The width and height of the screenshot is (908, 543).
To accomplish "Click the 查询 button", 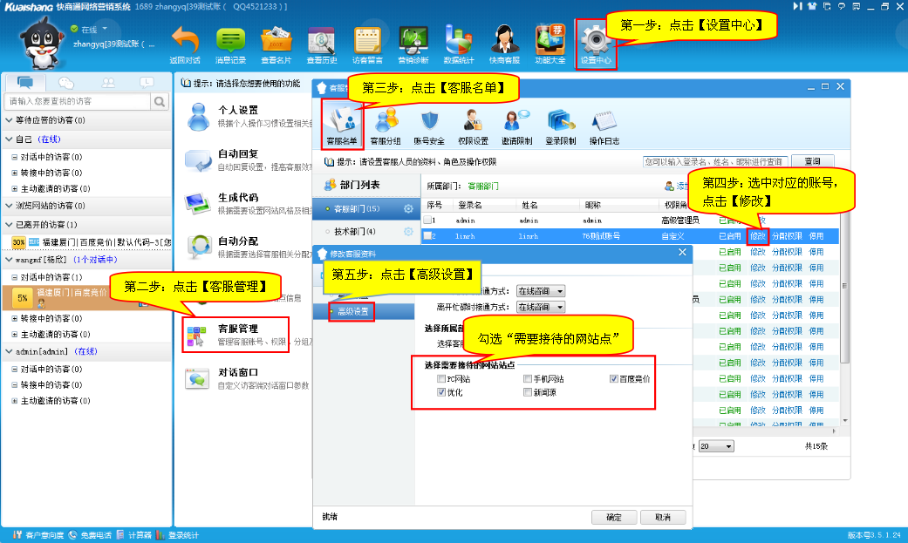I will [812, 161].
